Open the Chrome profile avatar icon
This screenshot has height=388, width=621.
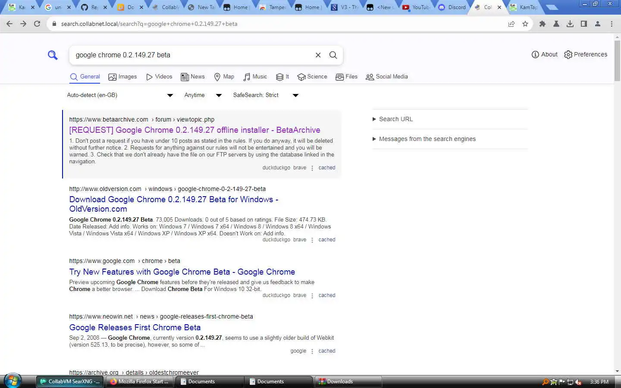pos(598,24)
